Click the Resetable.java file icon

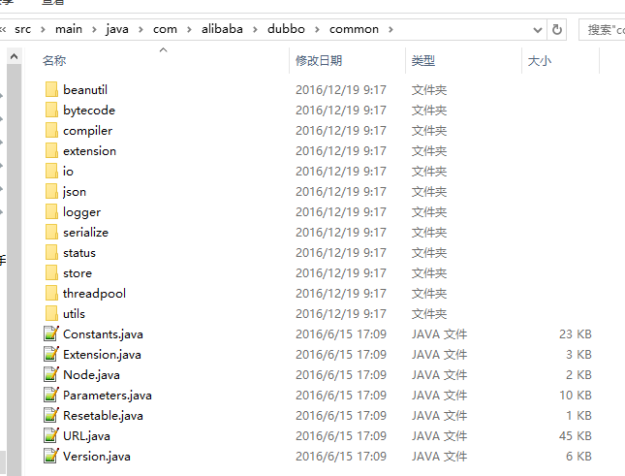click(x=51, y=415)
